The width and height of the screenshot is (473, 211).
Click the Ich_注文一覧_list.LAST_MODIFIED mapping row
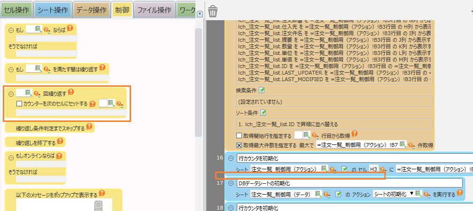point(334,79)
